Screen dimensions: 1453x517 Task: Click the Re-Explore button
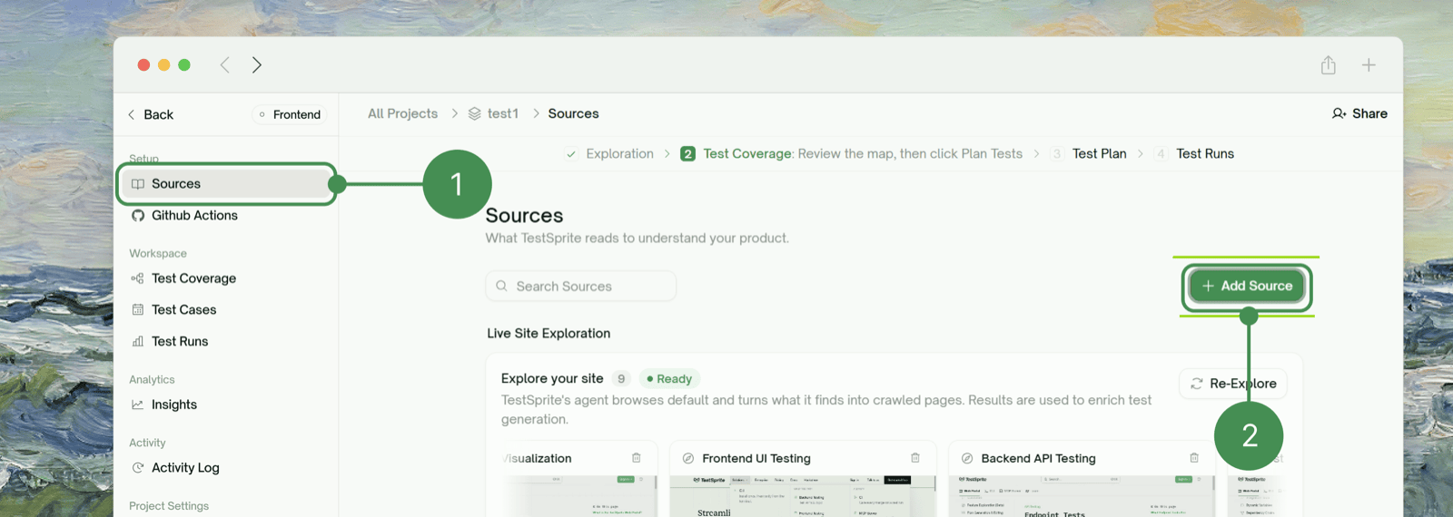click(x=1233, y=384)
